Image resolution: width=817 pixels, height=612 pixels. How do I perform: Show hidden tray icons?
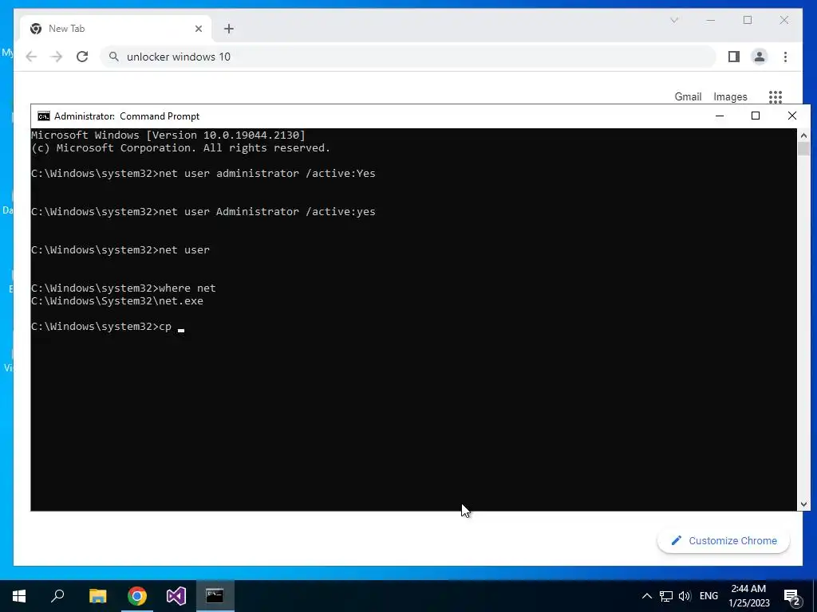[646, 596]
